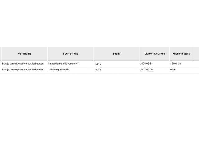The width and height of the screenshot is (199, 149).
Task: Click second row's Bewijs van uitgevoerde servicebeurten
Action: (23, 70)
